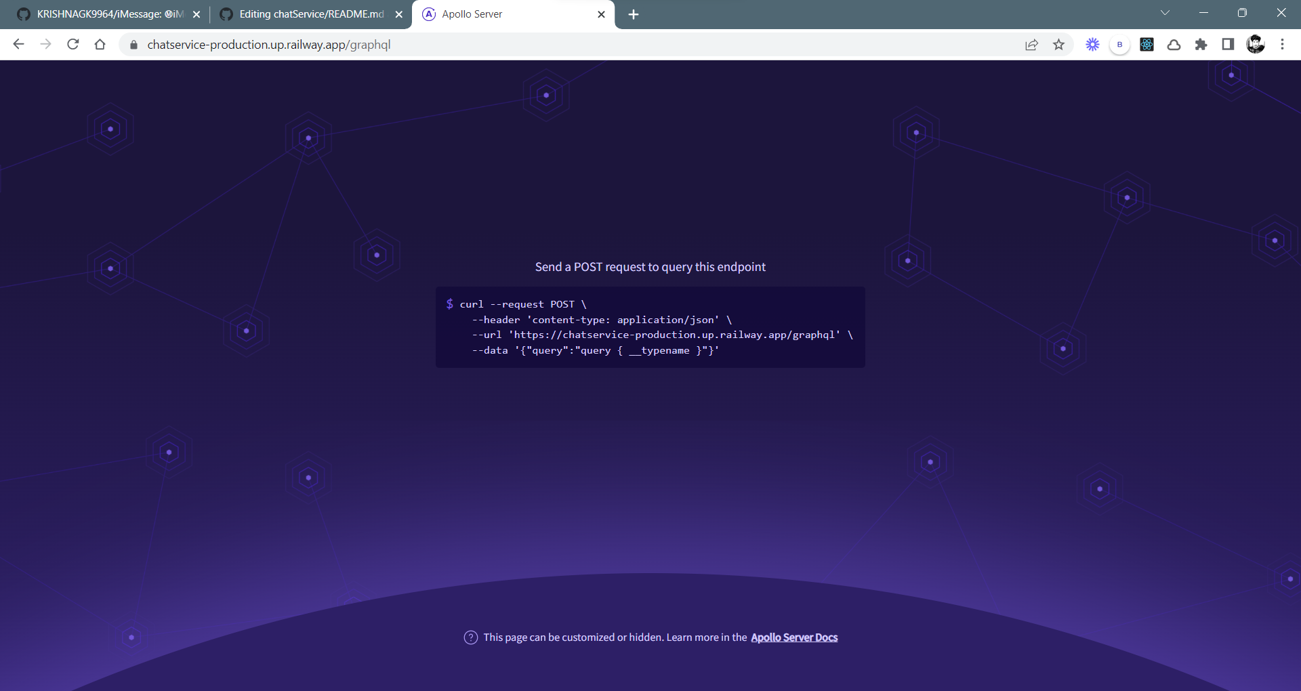Close the KRISHNAGK9964/iMessage tab
1301x691 pixels.
click(x=197, y=14)
